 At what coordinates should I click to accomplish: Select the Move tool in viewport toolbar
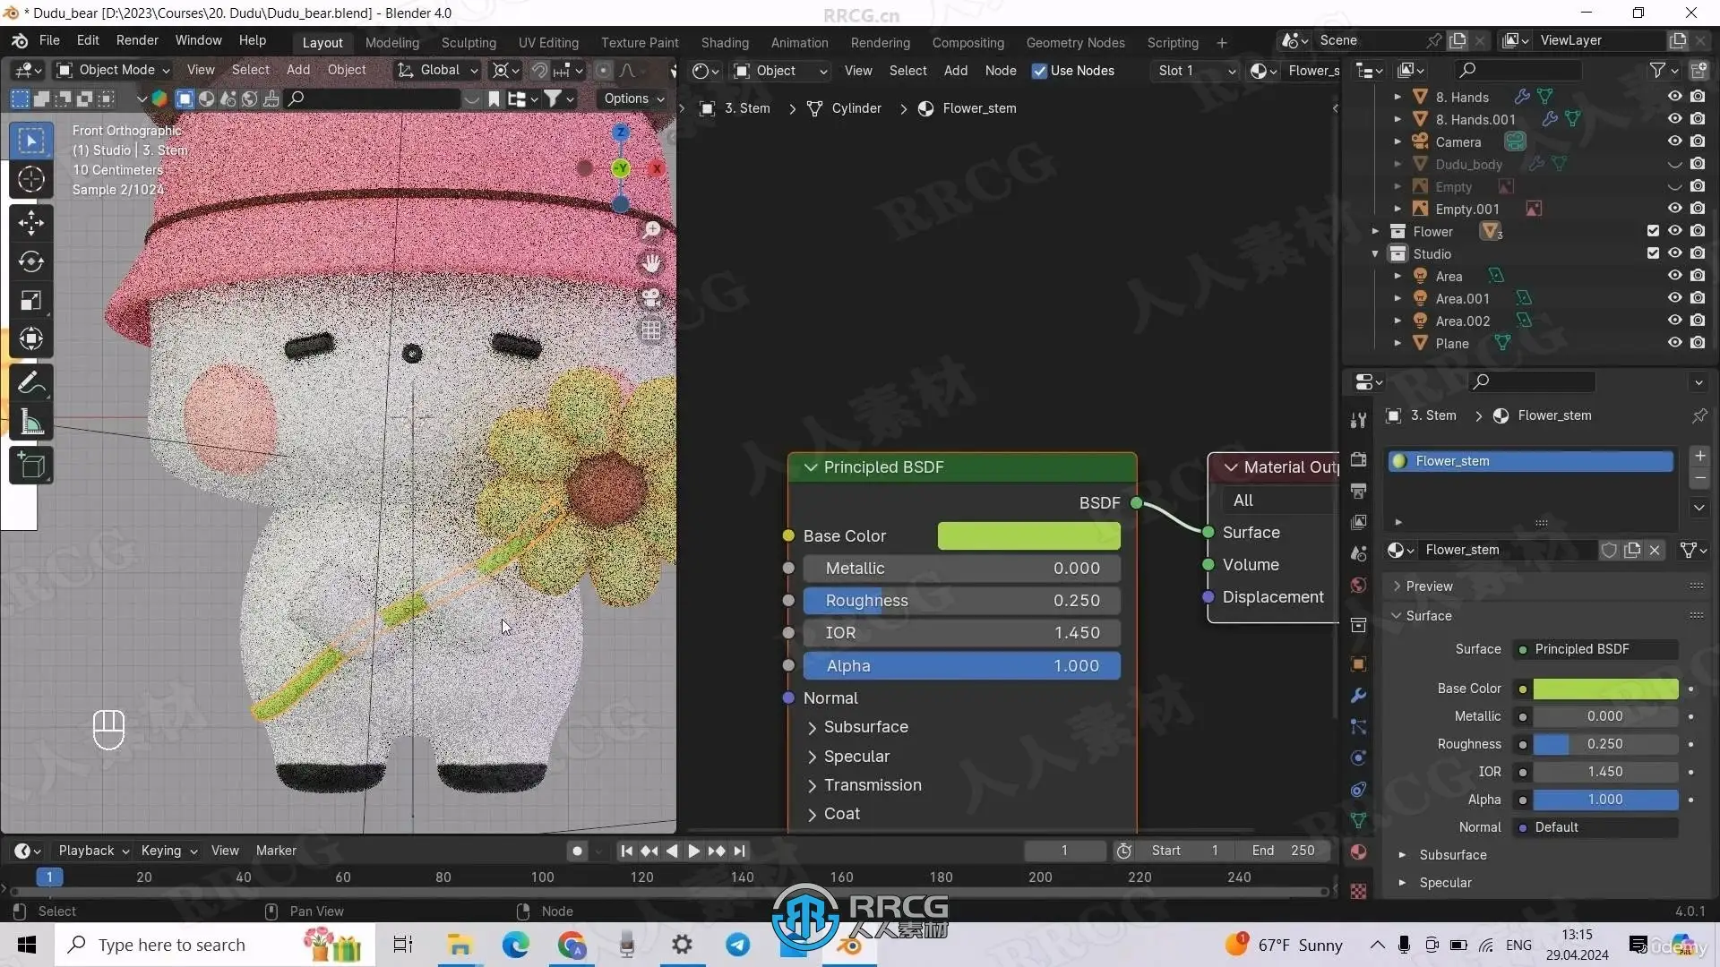(31, 223)
